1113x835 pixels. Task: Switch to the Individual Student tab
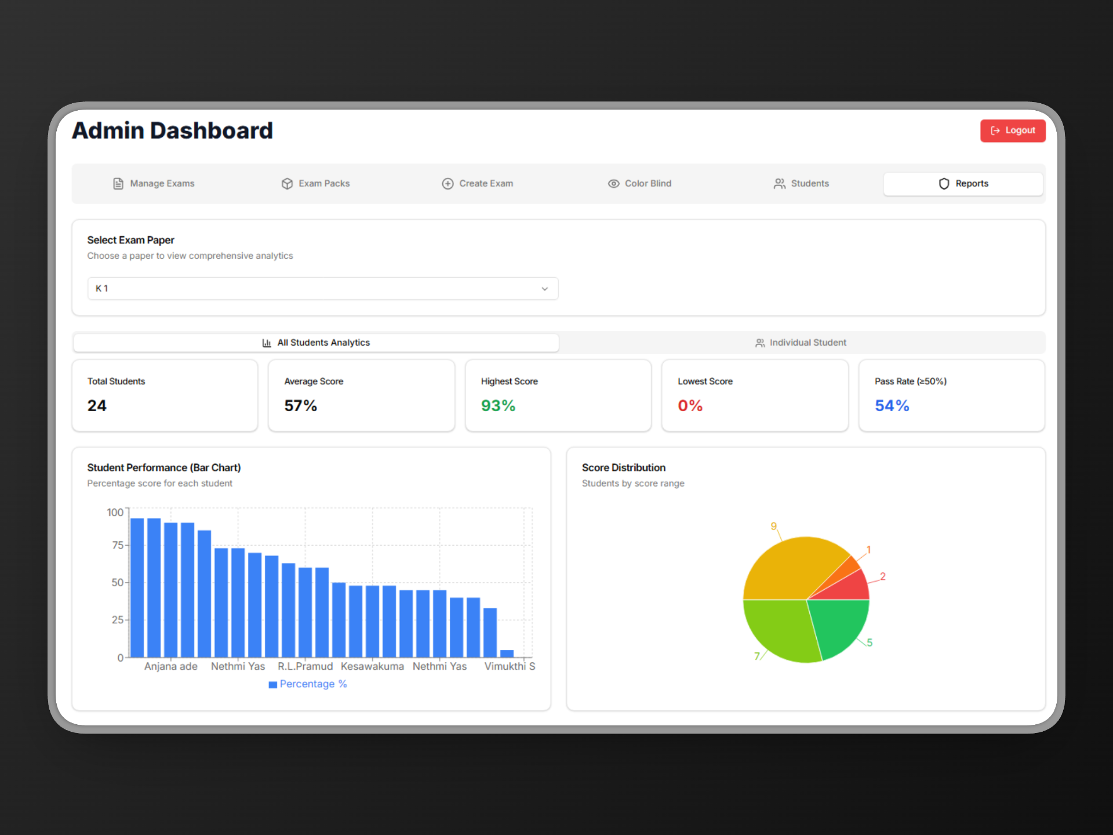coord(801,343)
